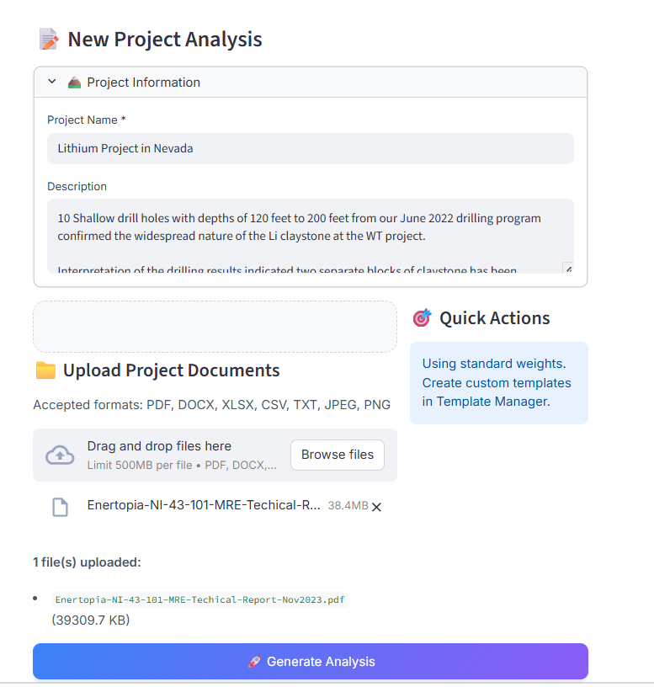The height and width of the screenshot is (687, 654).
Task: Click the dart-target icon next to Quick Actions
Action: point(422,317)
